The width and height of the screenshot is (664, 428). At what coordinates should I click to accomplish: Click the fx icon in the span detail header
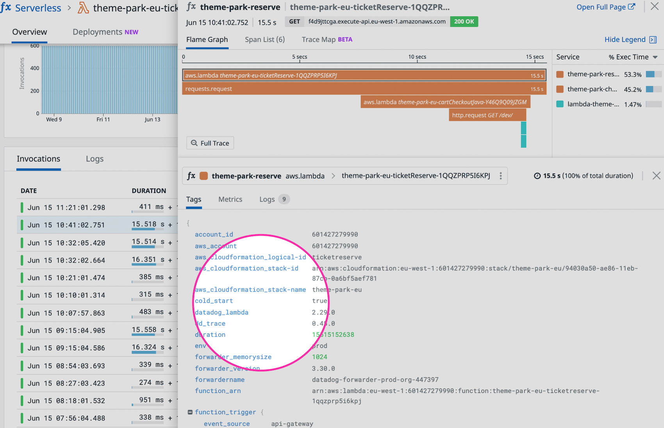191,176
